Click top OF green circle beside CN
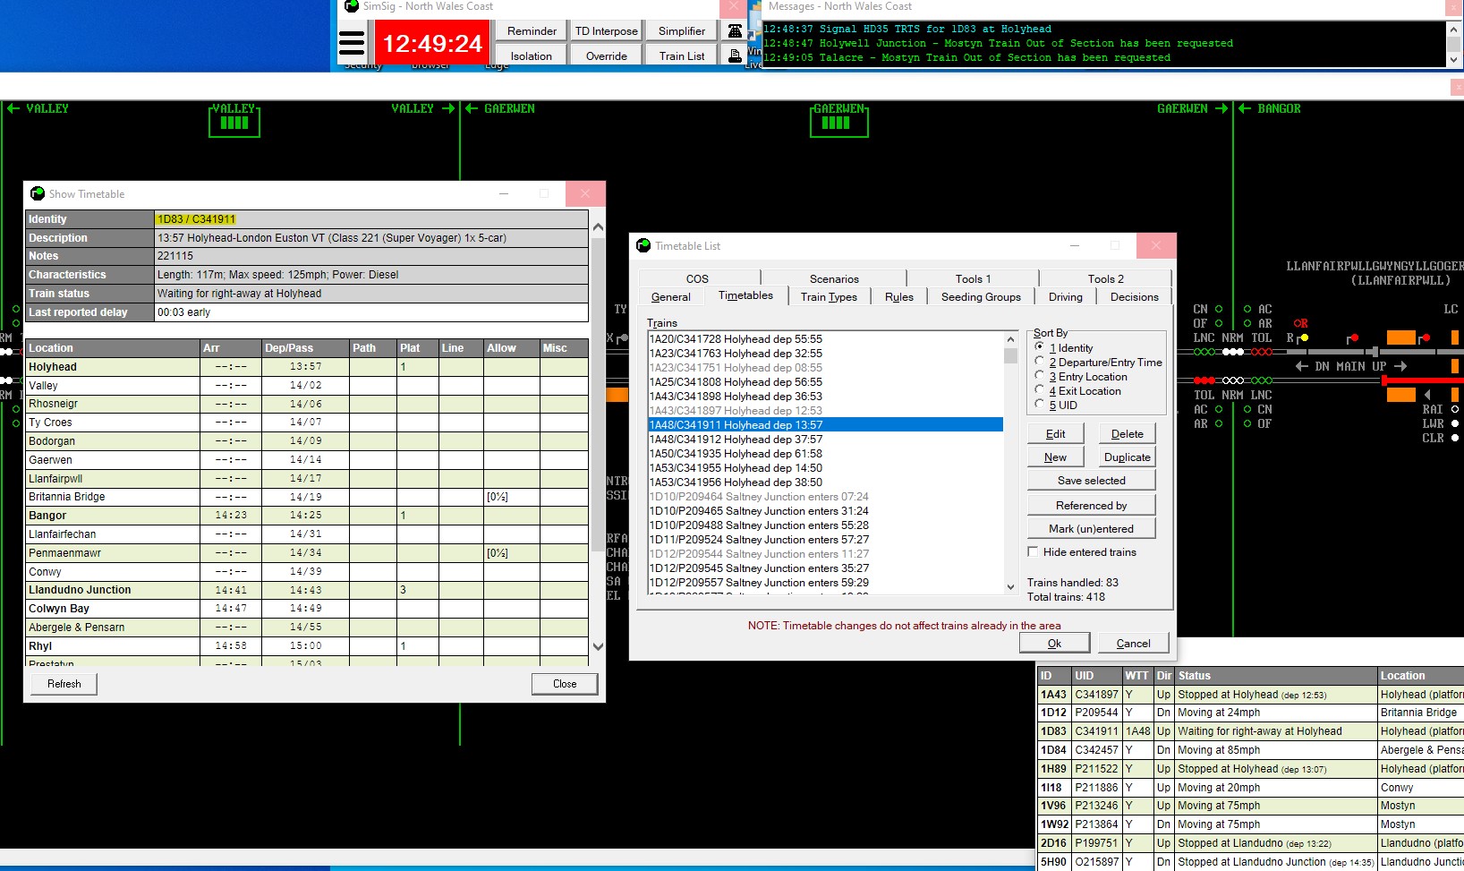The image size is (1464, 871). [x=1219, y=323]
